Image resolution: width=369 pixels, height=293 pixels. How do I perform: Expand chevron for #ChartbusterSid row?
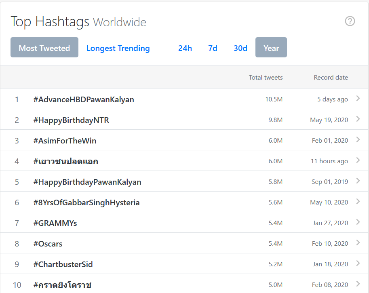tap(358, 263)
